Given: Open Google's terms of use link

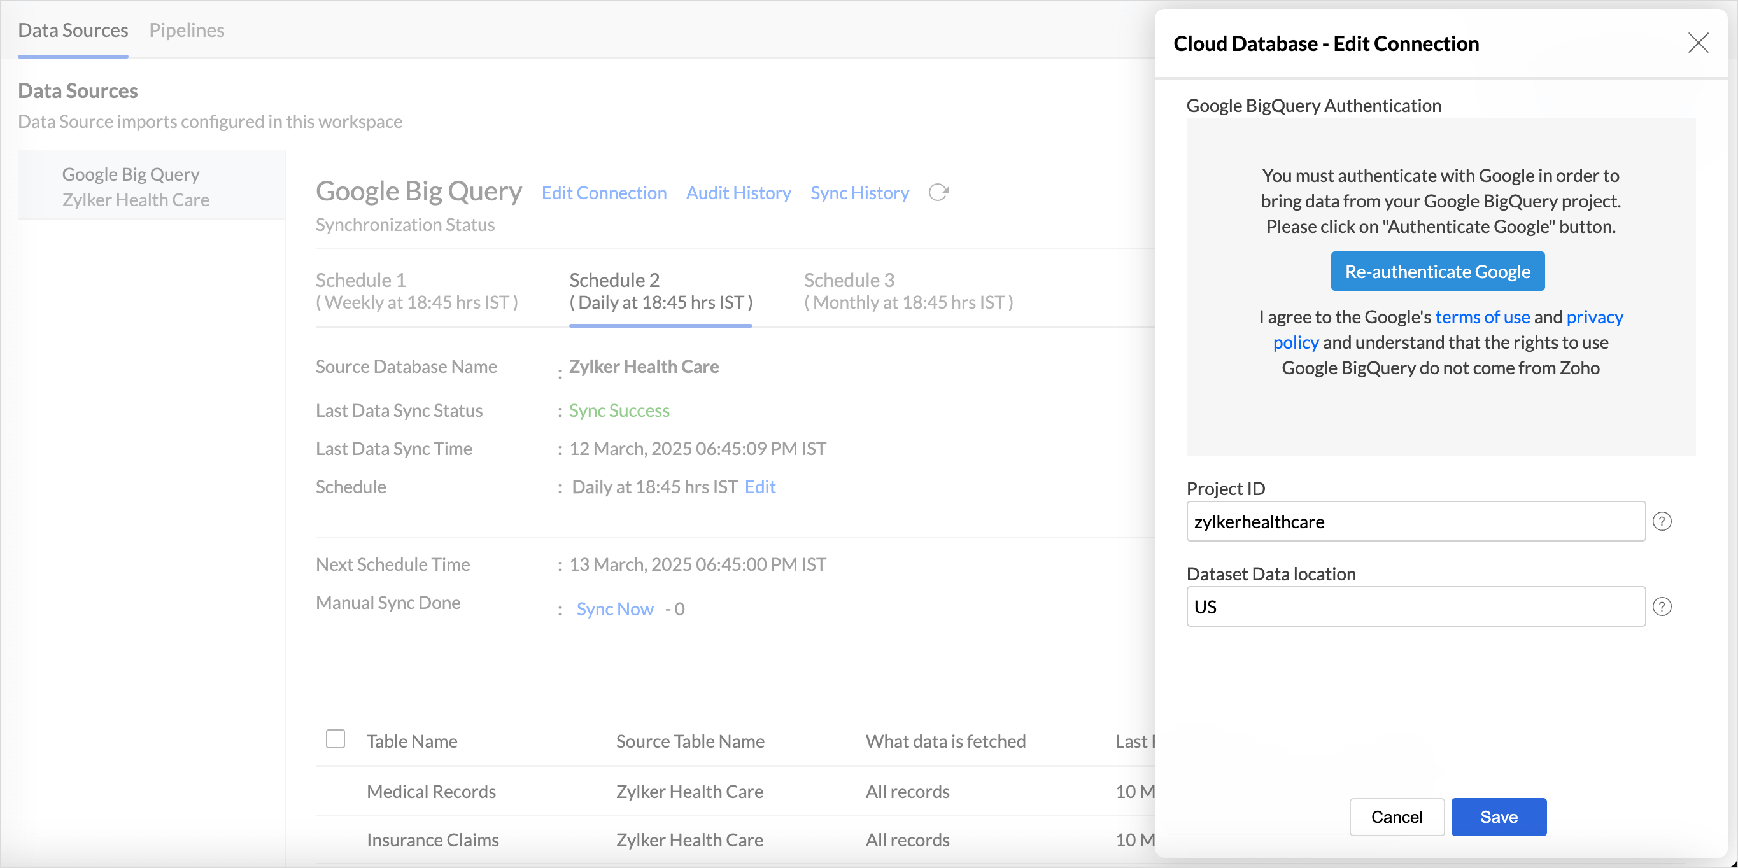Looking at the screenshot, I should click(1482, 317).
